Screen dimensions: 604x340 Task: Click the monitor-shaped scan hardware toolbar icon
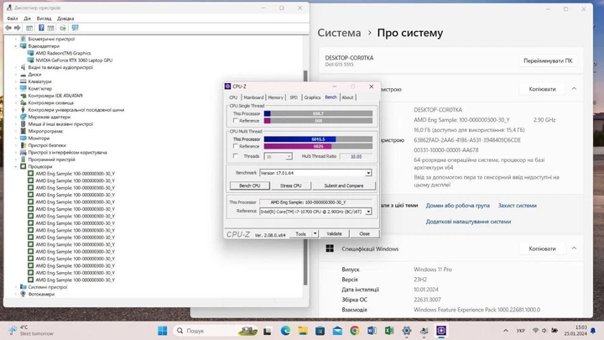pos(75,28)
